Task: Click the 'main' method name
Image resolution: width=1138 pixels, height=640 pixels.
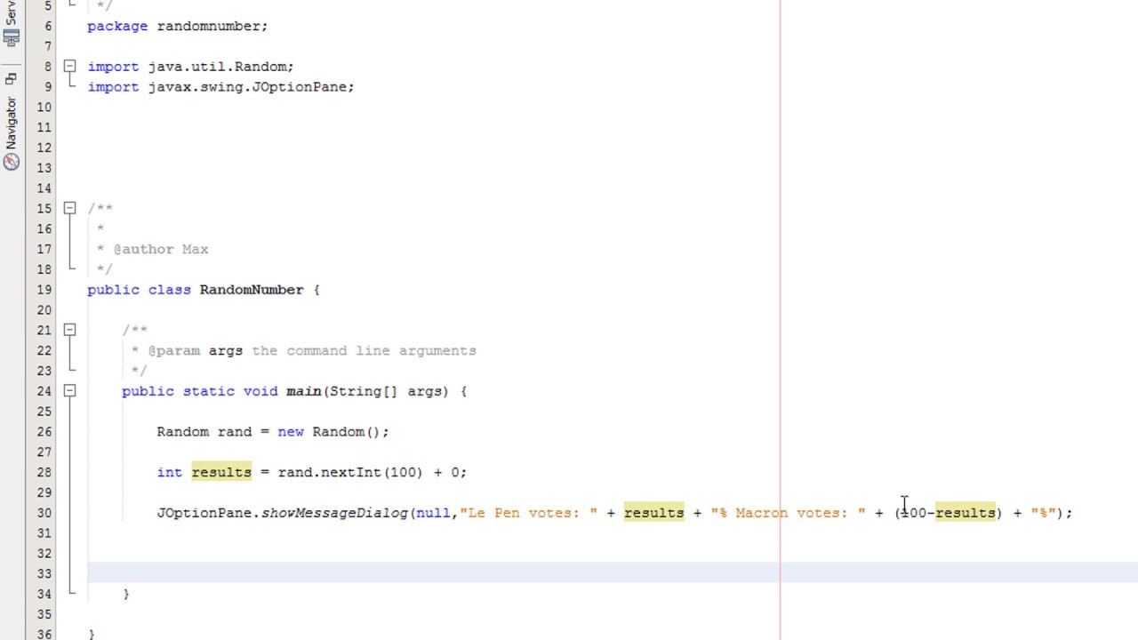Action: pyautogui.click(x=303, y=391)
